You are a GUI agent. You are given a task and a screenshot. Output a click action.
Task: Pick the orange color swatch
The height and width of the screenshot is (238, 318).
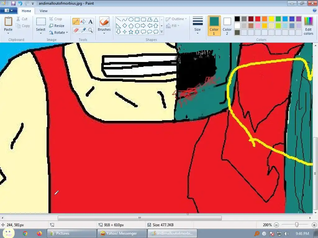coord(265,19)
